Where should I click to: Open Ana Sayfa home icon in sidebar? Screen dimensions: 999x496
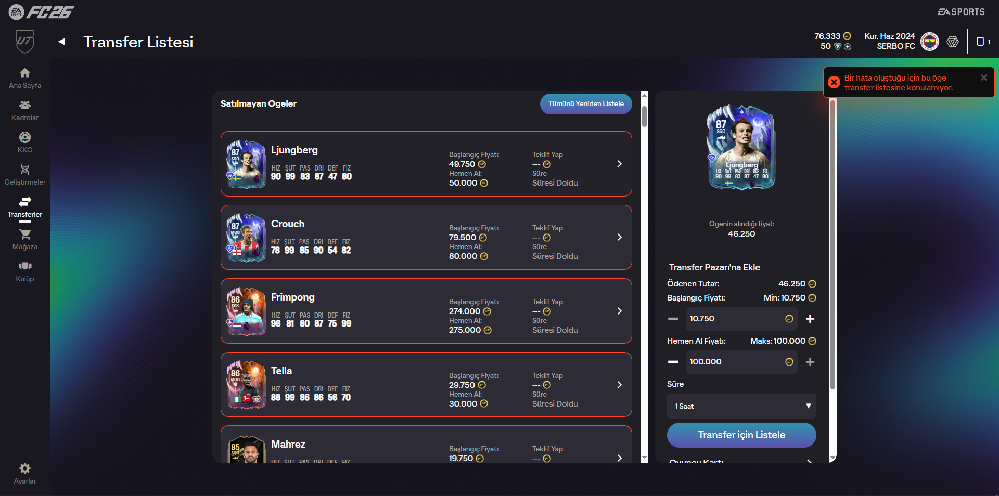[25, 73]
